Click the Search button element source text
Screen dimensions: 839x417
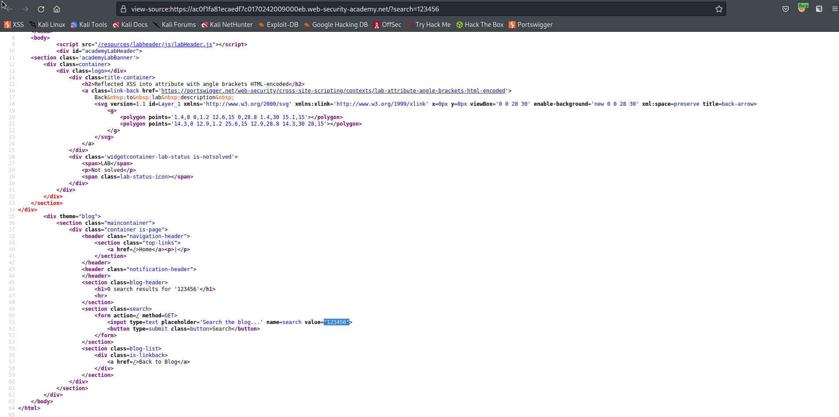184,329
